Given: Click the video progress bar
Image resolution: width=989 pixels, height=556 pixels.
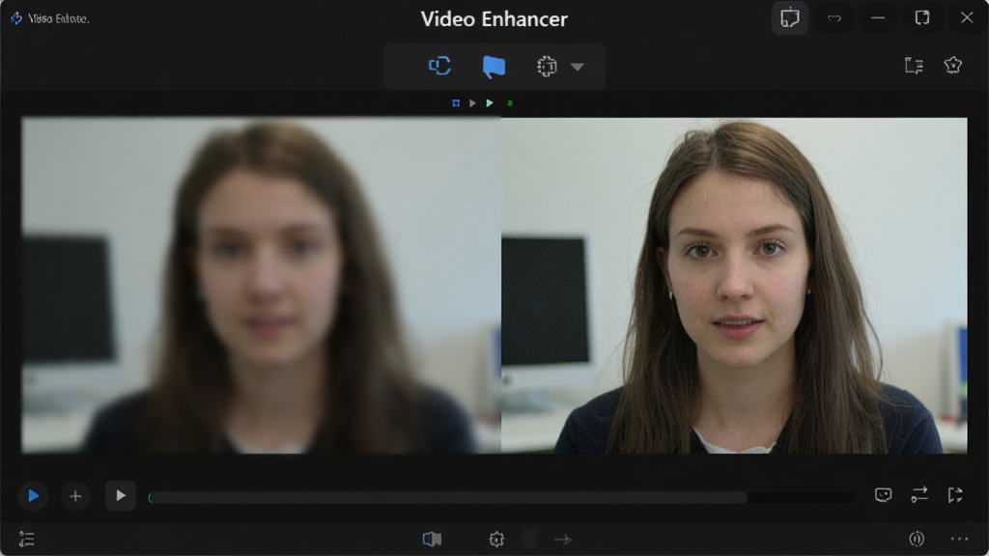Looking at the screenshot, I should (502, 497).
